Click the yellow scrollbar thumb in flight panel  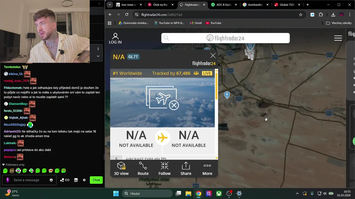click(x=216, y=86)
